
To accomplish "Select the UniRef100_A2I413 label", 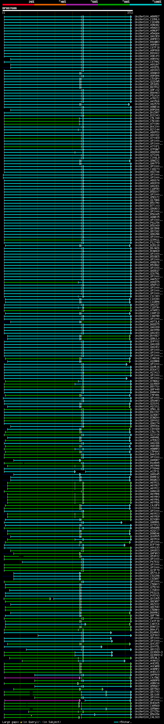I will (147, 372).
